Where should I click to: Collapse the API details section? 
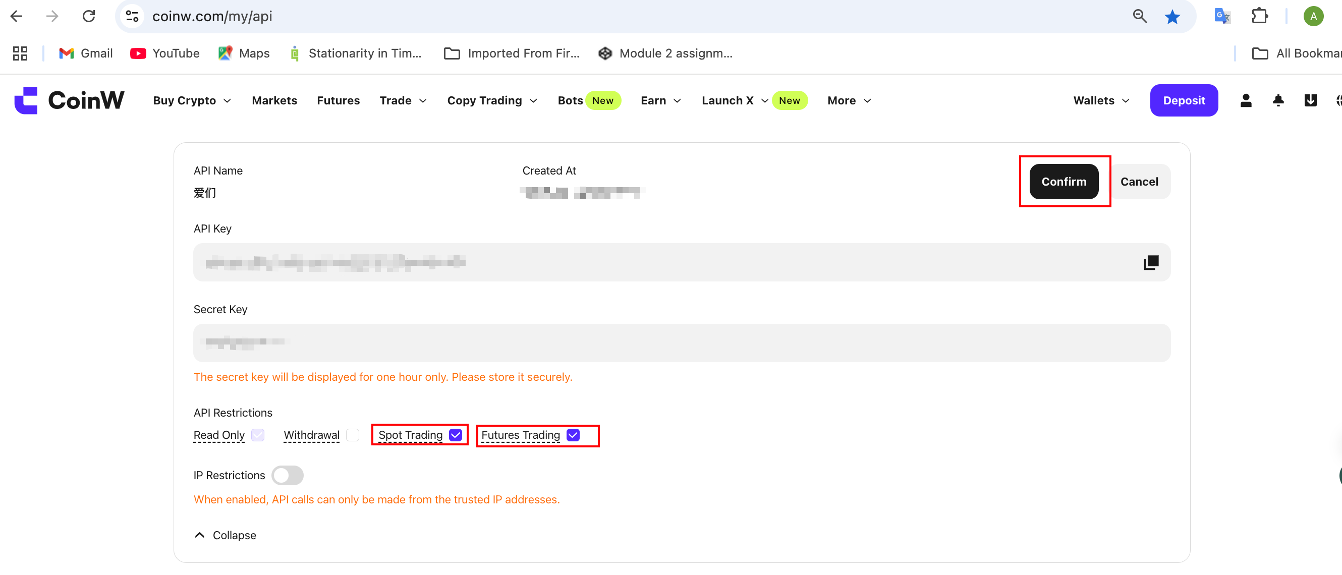tap(225, 535)
